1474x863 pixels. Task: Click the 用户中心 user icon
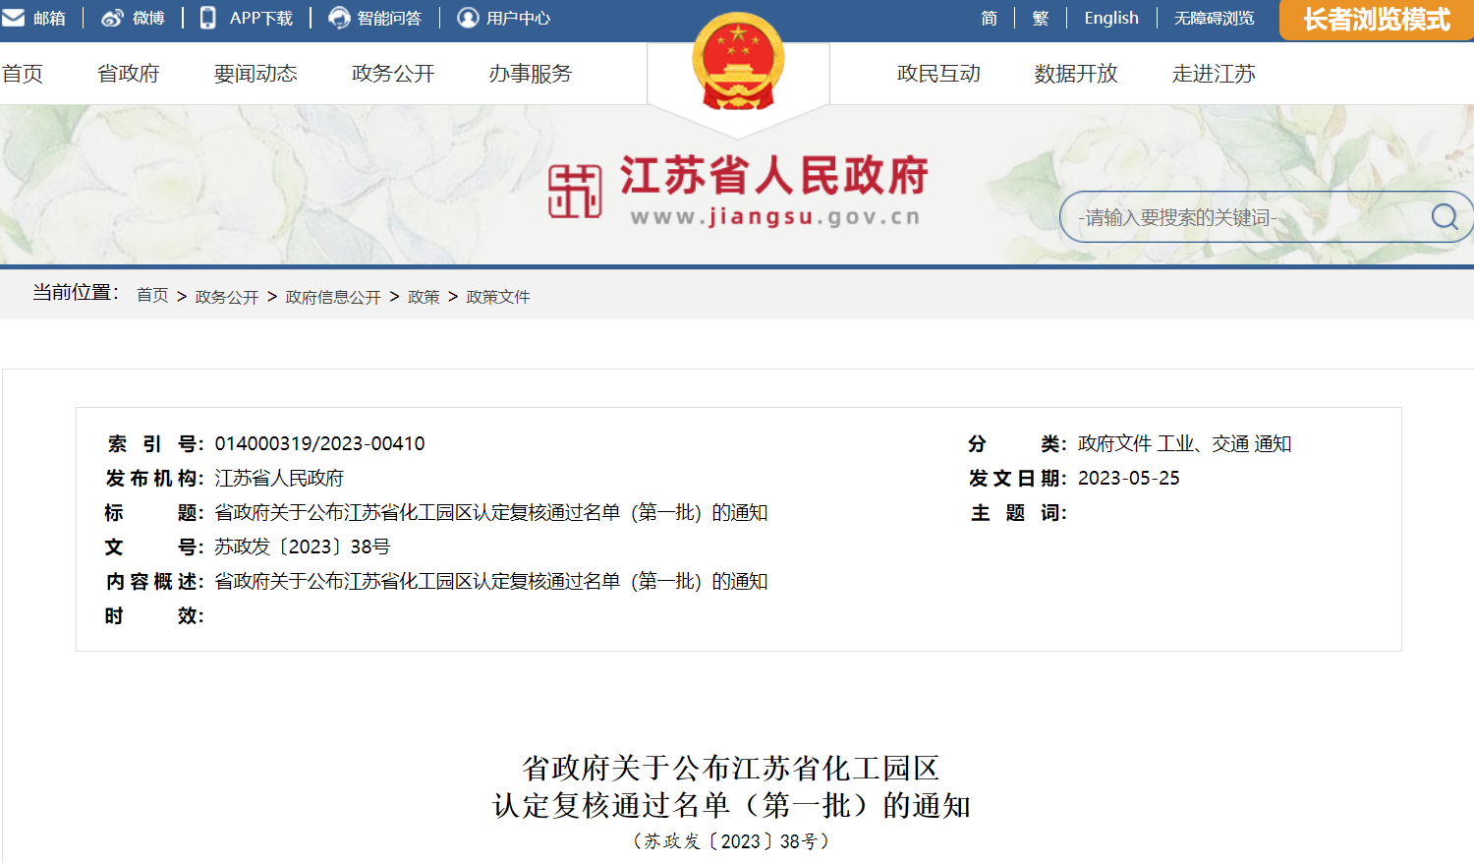469,18
